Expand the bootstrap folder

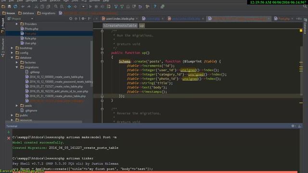[12, 48]
